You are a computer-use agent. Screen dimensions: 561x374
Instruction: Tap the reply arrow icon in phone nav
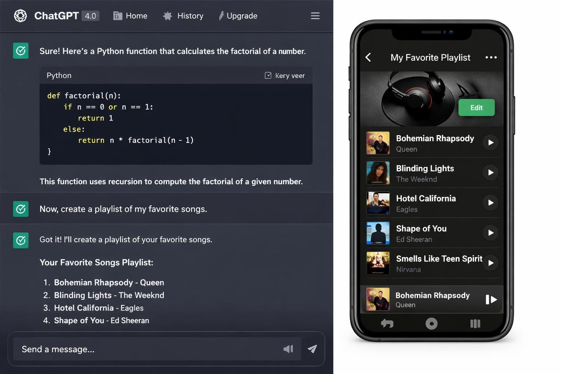pyautogui.click(x=387, y=323)
